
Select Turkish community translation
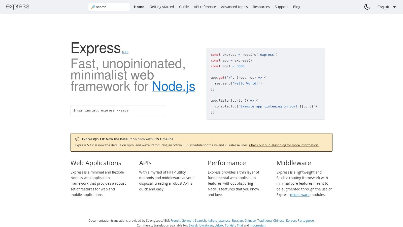[x=230, y=225]
